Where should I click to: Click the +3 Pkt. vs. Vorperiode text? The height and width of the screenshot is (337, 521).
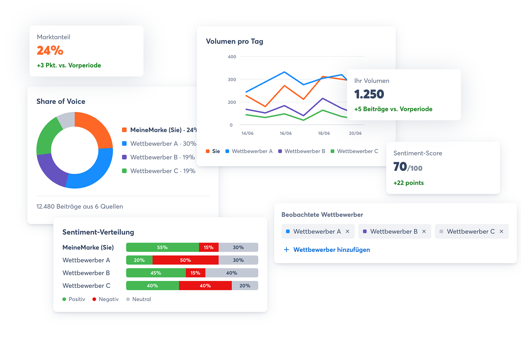coord(69,65)
